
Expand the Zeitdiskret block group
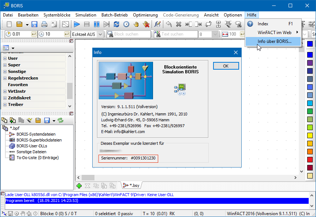click(x=5, y=98)
